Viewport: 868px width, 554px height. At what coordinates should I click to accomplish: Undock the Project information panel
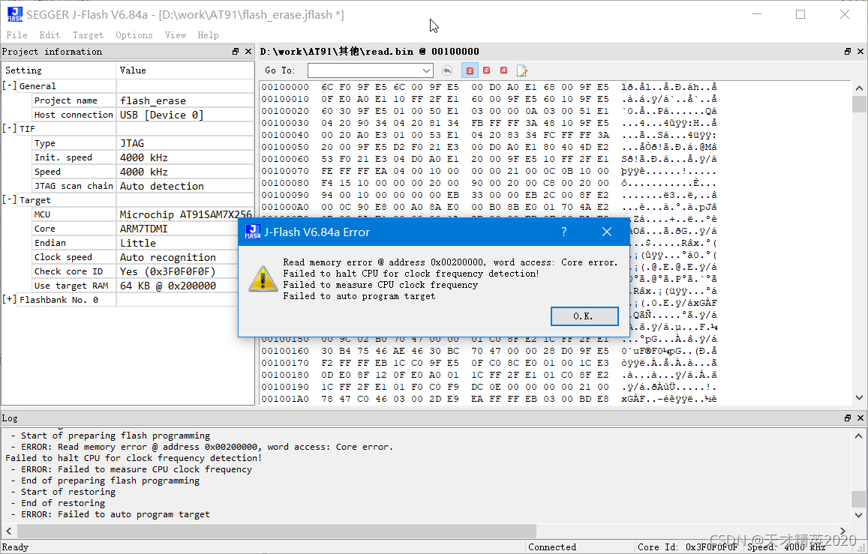pyautogui.click(x=236, y=52)
